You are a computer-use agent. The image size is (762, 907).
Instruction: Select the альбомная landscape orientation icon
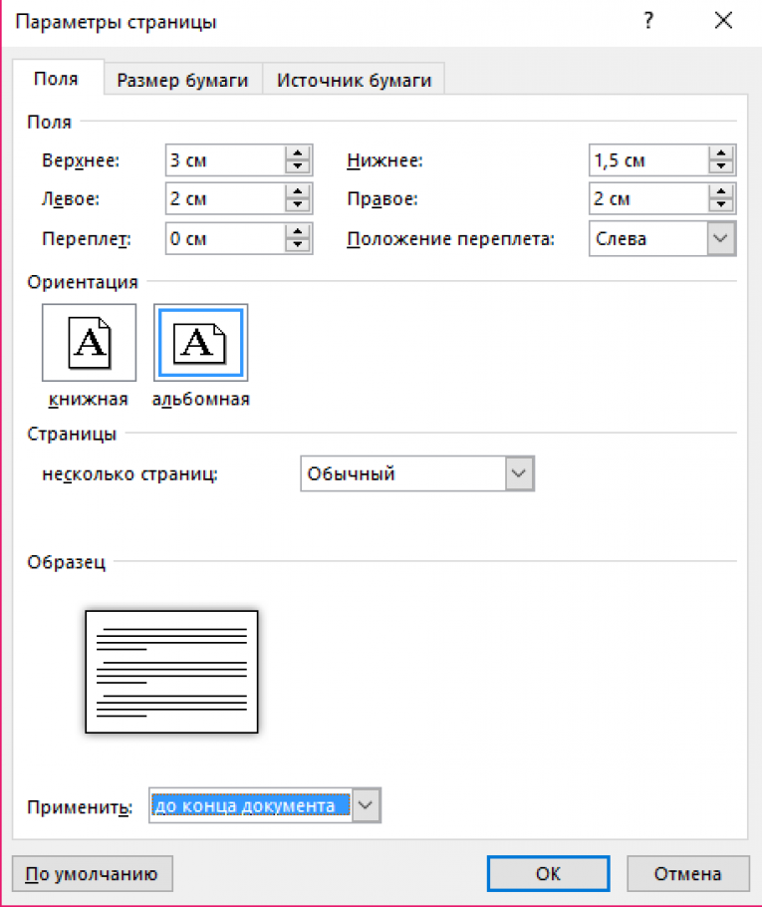click(200, 343)
